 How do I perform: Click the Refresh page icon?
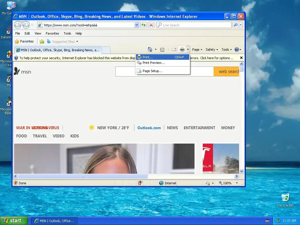point(144,25)
